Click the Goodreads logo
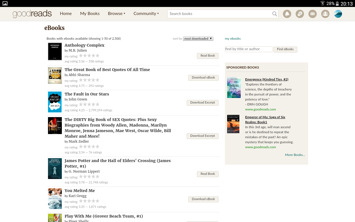355x222 pixels. (x=32, y=14)
